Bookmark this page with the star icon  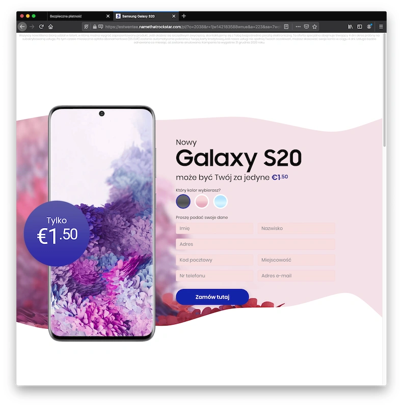314,26
